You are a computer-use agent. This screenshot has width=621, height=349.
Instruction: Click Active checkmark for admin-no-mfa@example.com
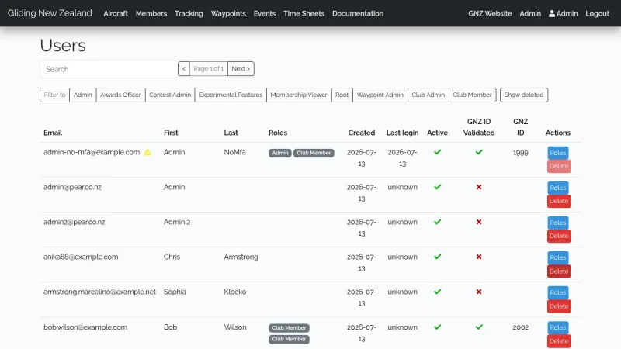[x=437, y=152]
